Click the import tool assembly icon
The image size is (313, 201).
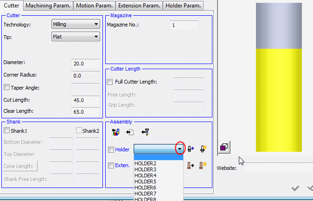[x=145, y=132]
